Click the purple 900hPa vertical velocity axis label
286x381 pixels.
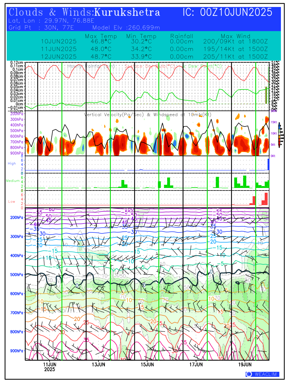click(17, 153)
